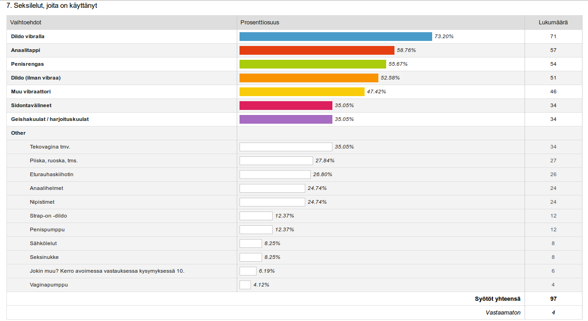Click the purple Geishakuulat bar

[x=285, y=119]
